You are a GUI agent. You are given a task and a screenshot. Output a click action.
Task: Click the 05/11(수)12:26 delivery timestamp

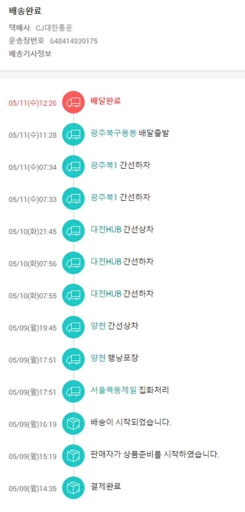click(x=33, y=103)
